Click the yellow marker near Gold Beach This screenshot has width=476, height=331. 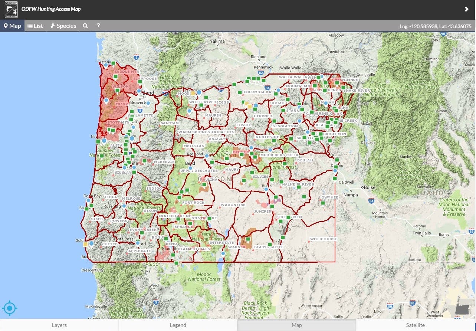[x=86, y=244]
